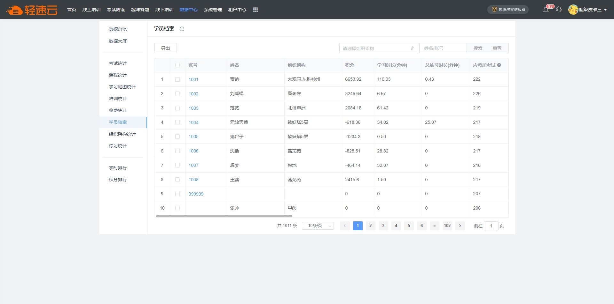Open the 请选择组织架构 dropdown

pyautogui.click(x=379, y=48)
